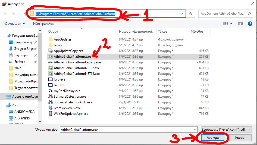Click date 9/8/2011 1:57 μμ
This screenshot has height=145, width=257.
131,91
